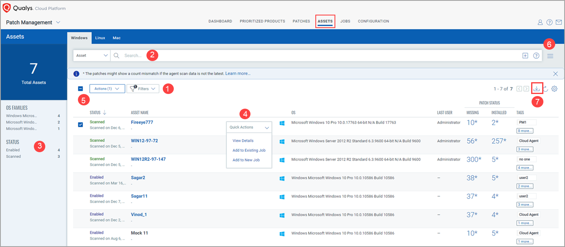Sort by Status column arrow
This screenshot has width=565, height=247.
(x=104, y=113)
